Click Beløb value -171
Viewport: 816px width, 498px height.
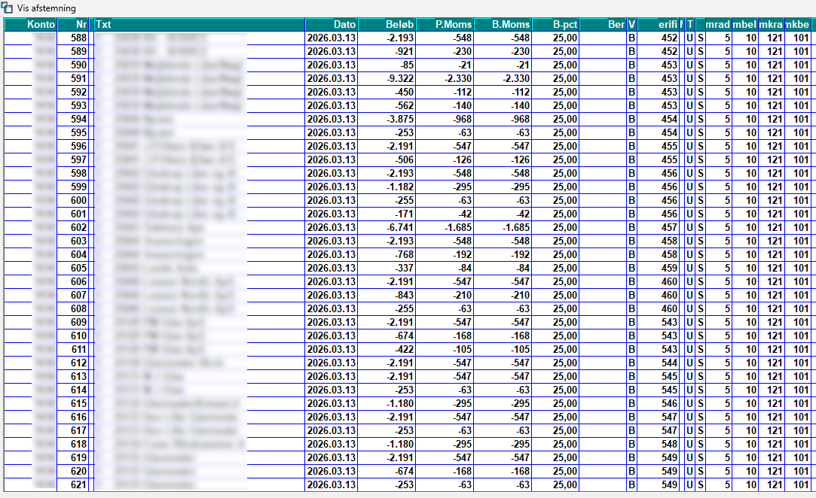(x=405, y=214)
